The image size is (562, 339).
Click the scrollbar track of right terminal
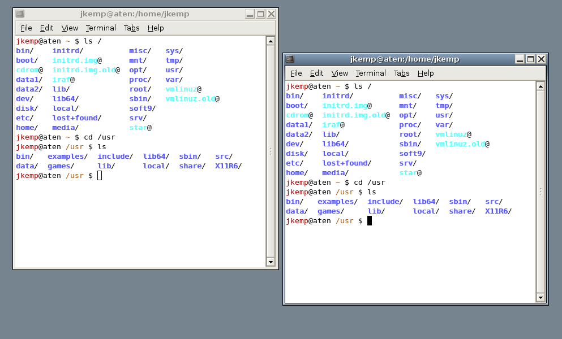[x=540, y=192]
